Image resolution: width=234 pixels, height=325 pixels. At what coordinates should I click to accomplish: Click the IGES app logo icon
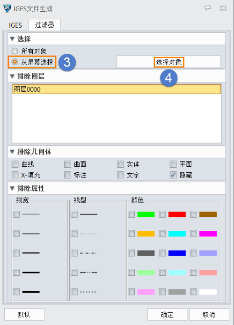pyautogui.click(x=7, y=8)
